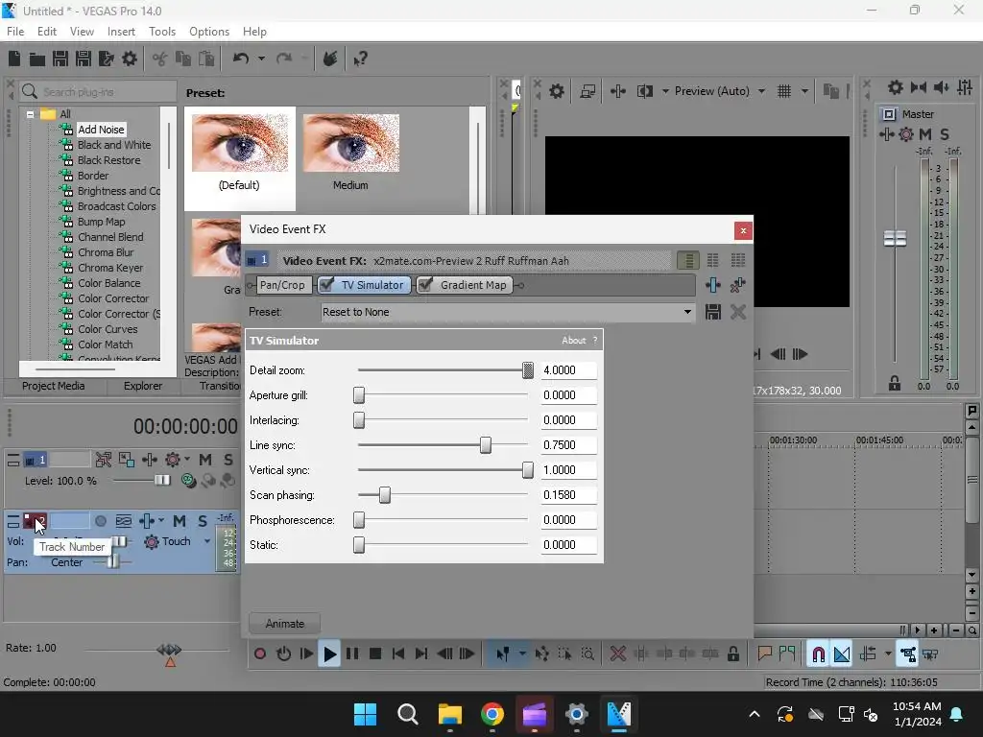This screenshot has width=983, height=737.
Task: Solo video track 1 with S
Action: coord(228,460)
